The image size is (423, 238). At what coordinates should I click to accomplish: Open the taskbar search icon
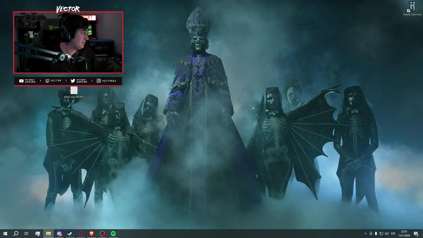16,234
